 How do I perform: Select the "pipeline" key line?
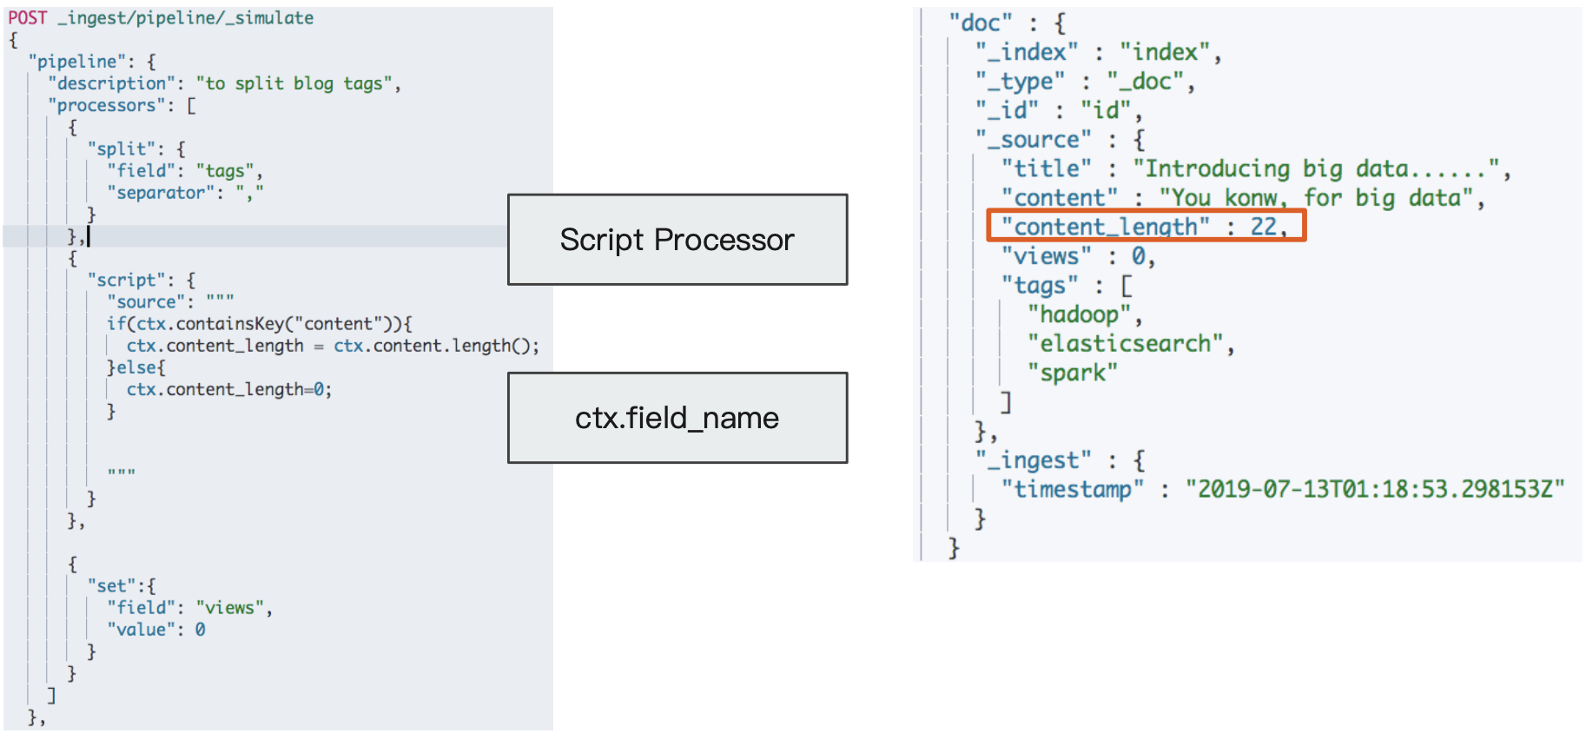[92, 62]
